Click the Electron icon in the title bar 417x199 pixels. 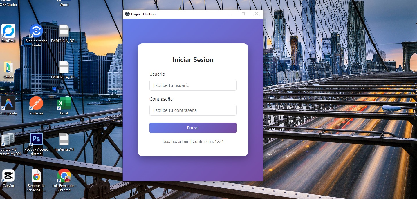coord(127,14)
